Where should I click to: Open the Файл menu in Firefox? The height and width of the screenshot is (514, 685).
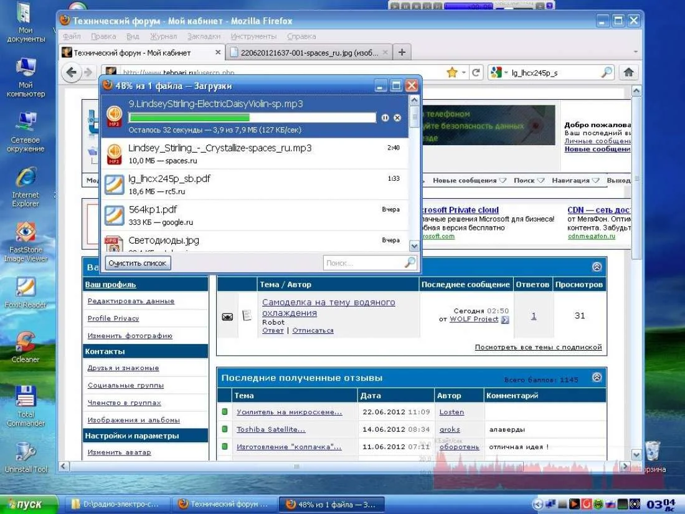click(72, 36)
